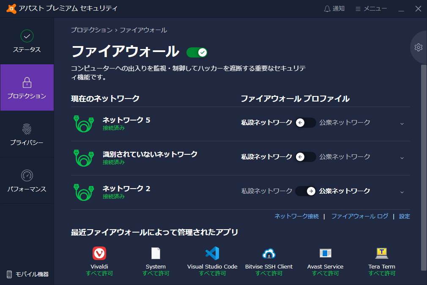427x285 pixels.
Task: Toggle ネットワーク 2 firewall profile switch
Action: click(306, 191)
